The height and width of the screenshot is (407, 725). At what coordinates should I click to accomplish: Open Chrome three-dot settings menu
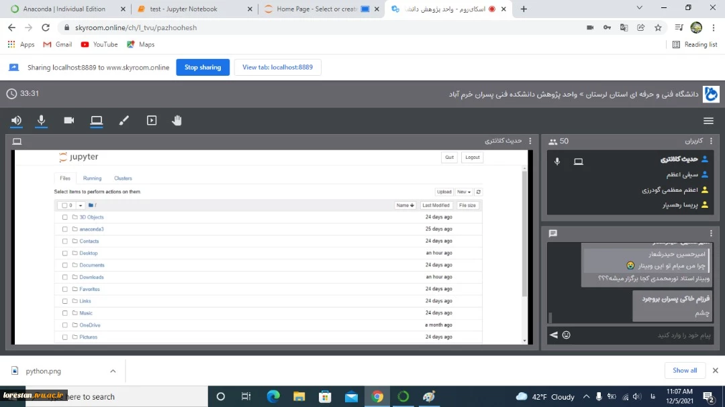pyautogui.click(x=714, y=27)
